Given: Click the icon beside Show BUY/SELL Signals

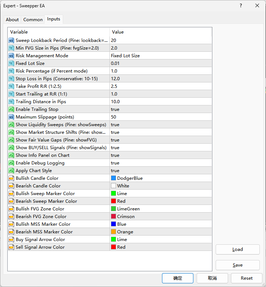Looking at the screenshot, I should coord(11,148).
